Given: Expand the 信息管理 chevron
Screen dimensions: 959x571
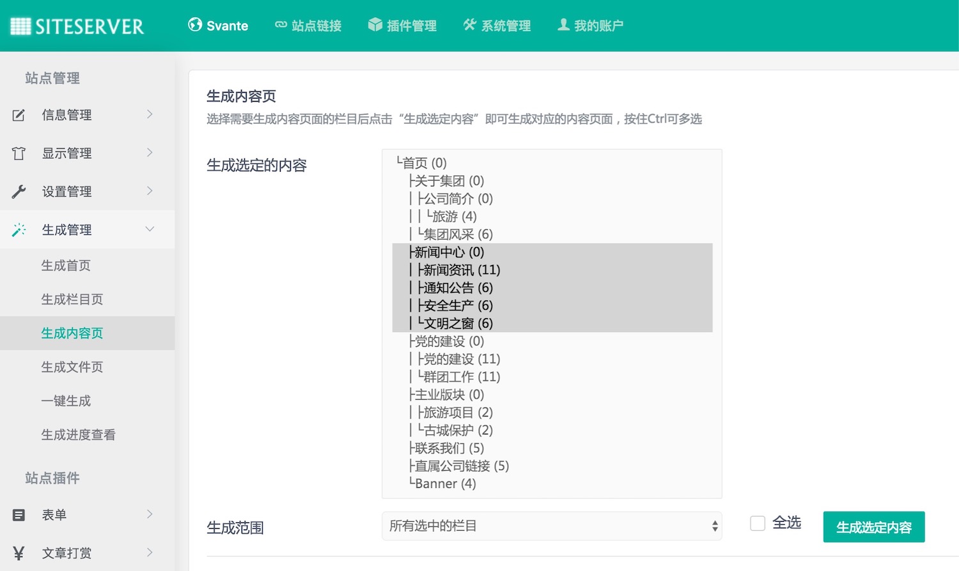Looking at the screenshot, I should click(x=150, y=114).
